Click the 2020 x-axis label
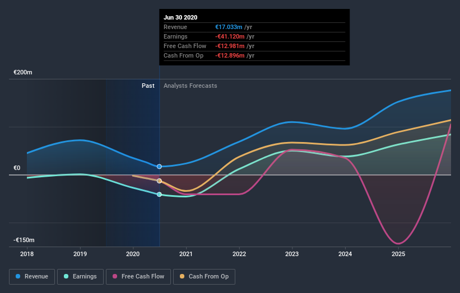Image resolution: width=460 pixels, height=293 pixels. 133,254
